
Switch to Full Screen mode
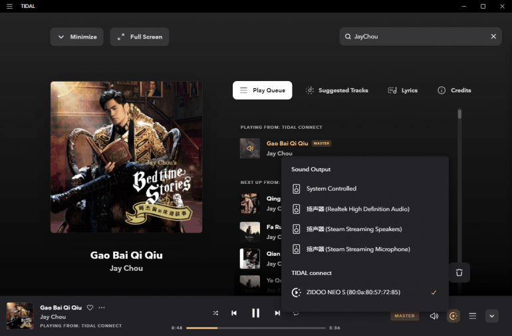click(140, 37)
